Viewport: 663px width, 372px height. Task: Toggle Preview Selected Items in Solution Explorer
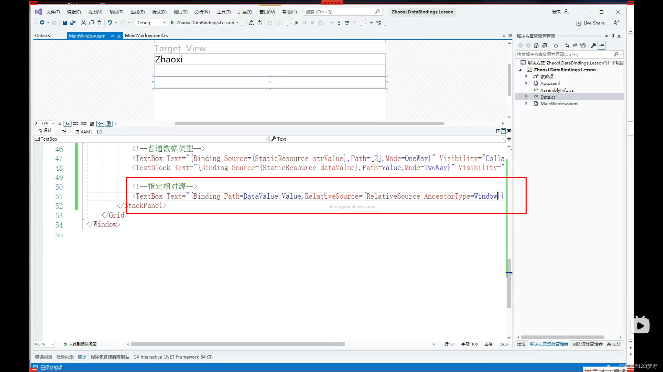point(602,46)
